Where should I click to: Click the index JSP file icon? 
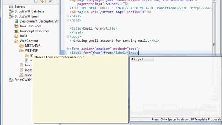coord(22,70)
